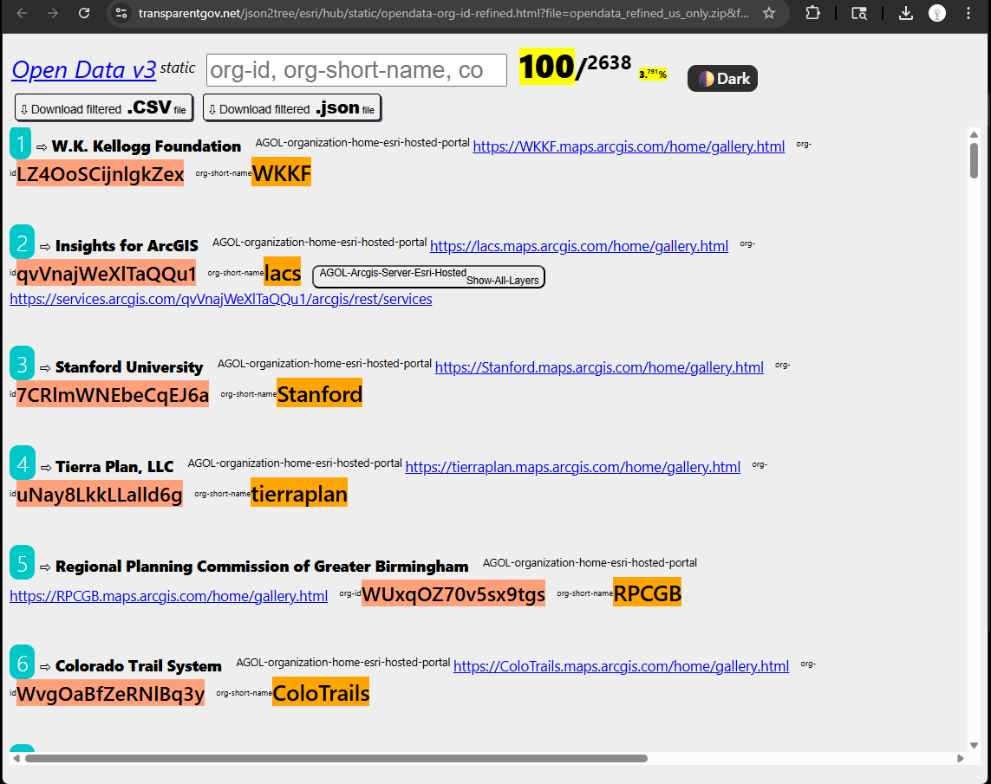Download filtered .json file
The image size is (991, 784).
click(292, 108)
